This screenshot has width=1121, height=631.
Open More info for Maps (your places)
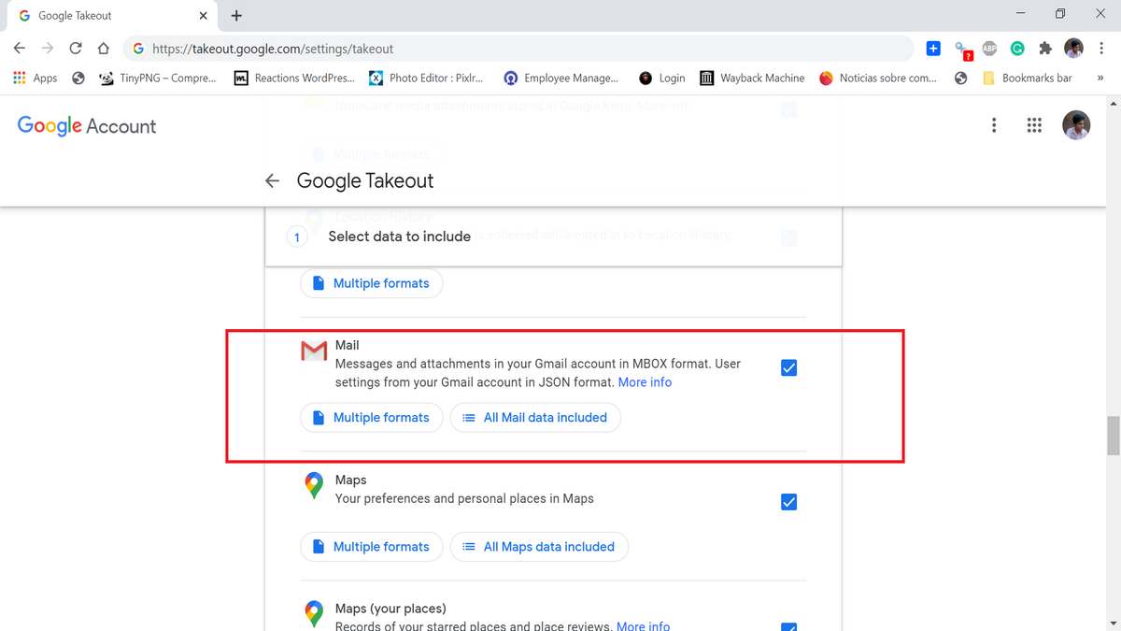click(643, 626)
